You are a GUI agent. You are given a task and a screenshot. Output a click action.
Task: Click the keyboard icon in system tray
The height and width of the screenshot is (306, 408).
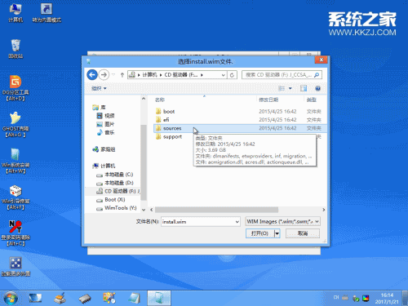pyautogui.click(x=345, y=298)
